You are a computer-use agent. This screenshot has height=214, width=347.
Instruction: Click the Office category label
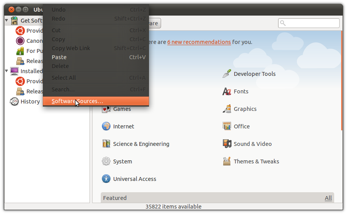click(x=242, y=126)
